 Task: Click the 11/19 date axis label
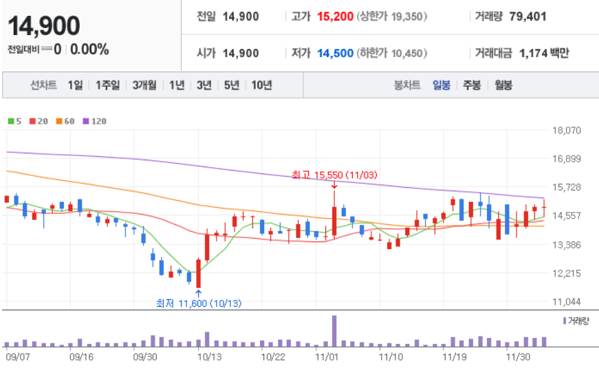454,357
